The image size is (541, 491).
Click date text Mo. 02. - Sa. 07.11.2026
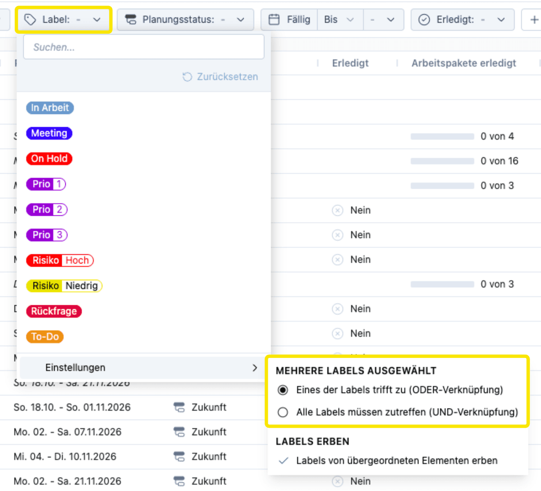tap(68, 432)
